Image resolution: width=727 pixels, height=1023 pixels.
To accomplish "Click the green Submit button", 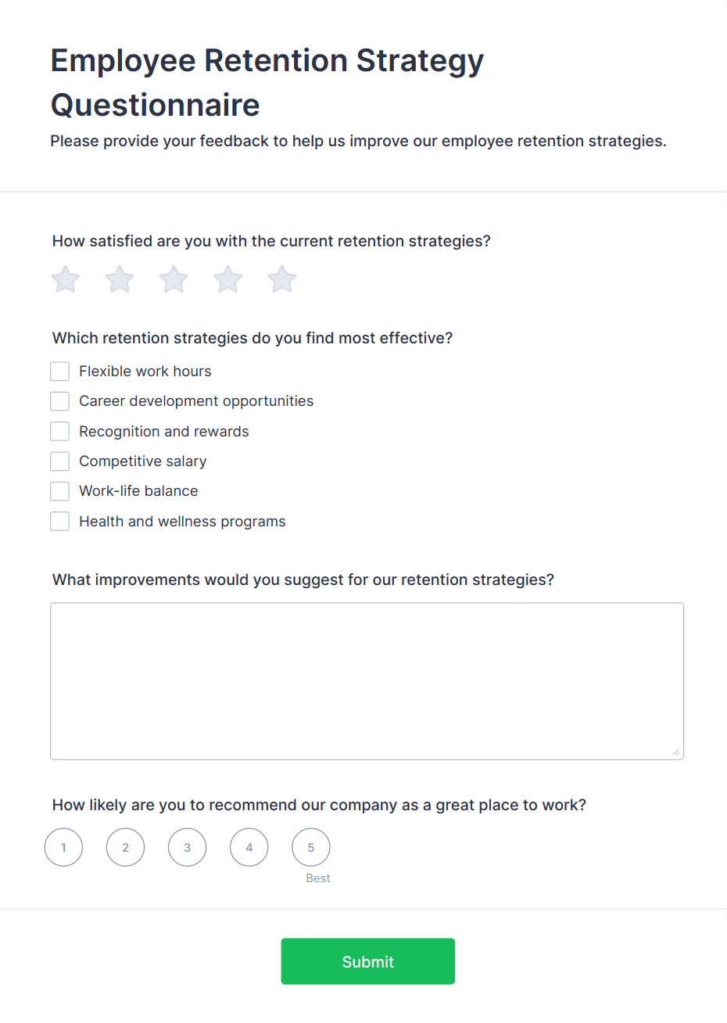I will click(367, 961).
